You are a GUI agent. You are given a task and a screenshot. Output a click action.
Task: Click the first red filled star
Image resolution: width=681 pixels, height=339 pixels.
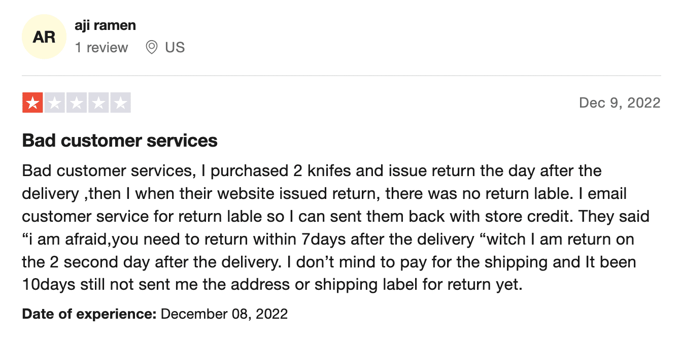tap(33, 103)
